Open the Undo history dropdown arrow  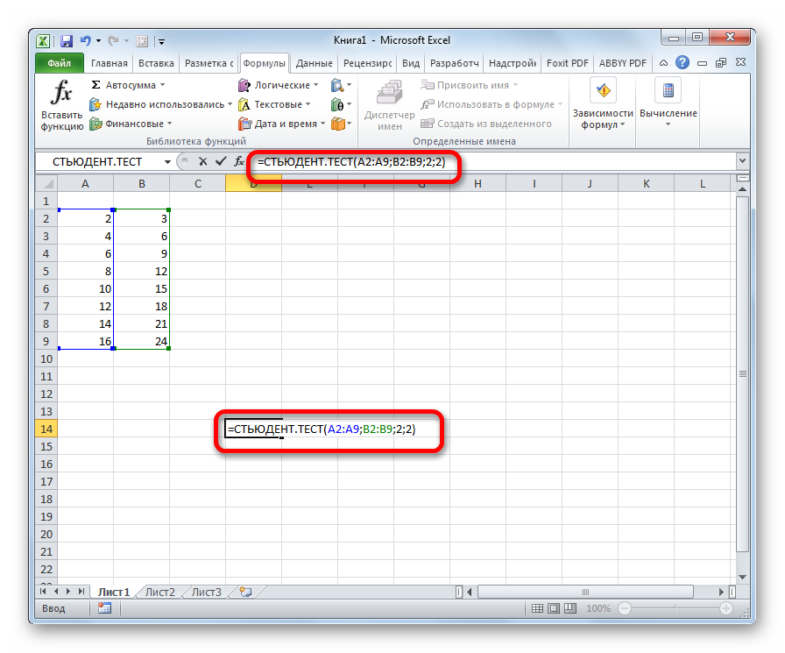click(98, 40)
